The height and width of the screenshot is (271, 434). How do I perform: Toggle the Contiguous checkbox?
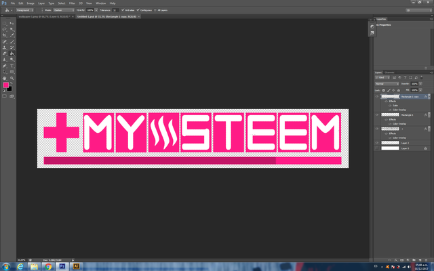point(138,10)
